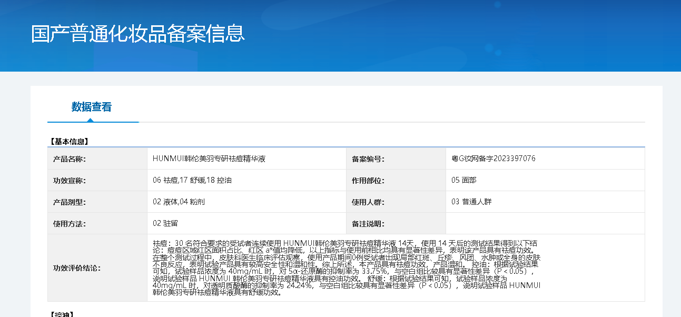Select the 【基本信息】 section header
Image resolution: width=681 pixels, height=317 pixels.
tap(69, 141)
